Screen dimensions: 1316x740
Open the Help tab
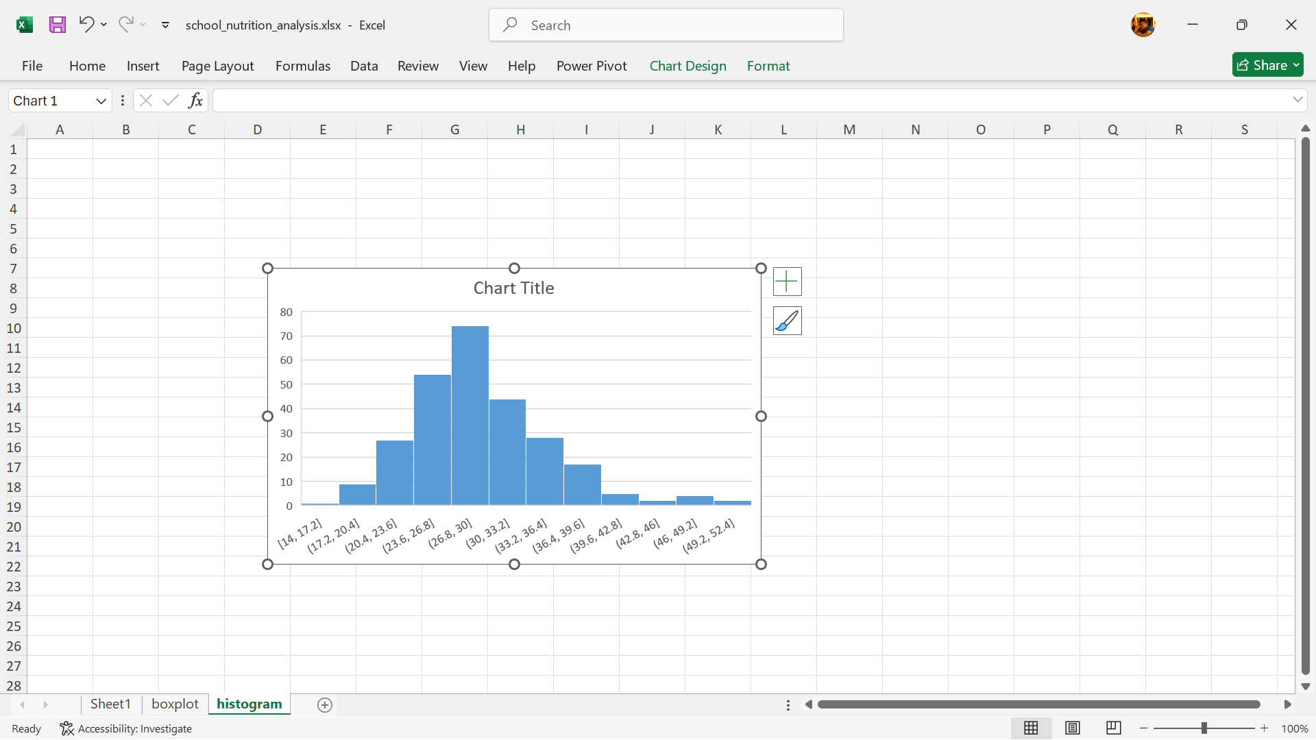(x=521, y=66)
